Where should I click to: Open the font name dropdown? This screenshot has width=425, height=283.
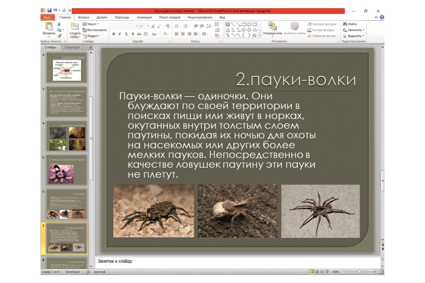coord(137,26)
